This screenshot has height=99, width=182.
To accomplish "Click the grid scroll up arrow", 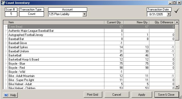I will point(177,22).
